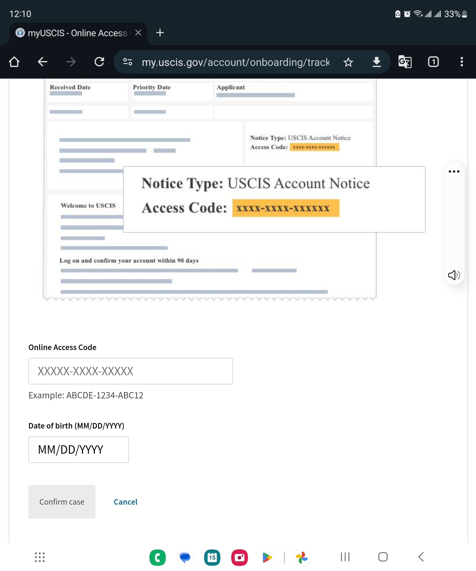Viewport: 476px width, 571px height.
Task: Click the Cancel link
Action: (126, 502)
